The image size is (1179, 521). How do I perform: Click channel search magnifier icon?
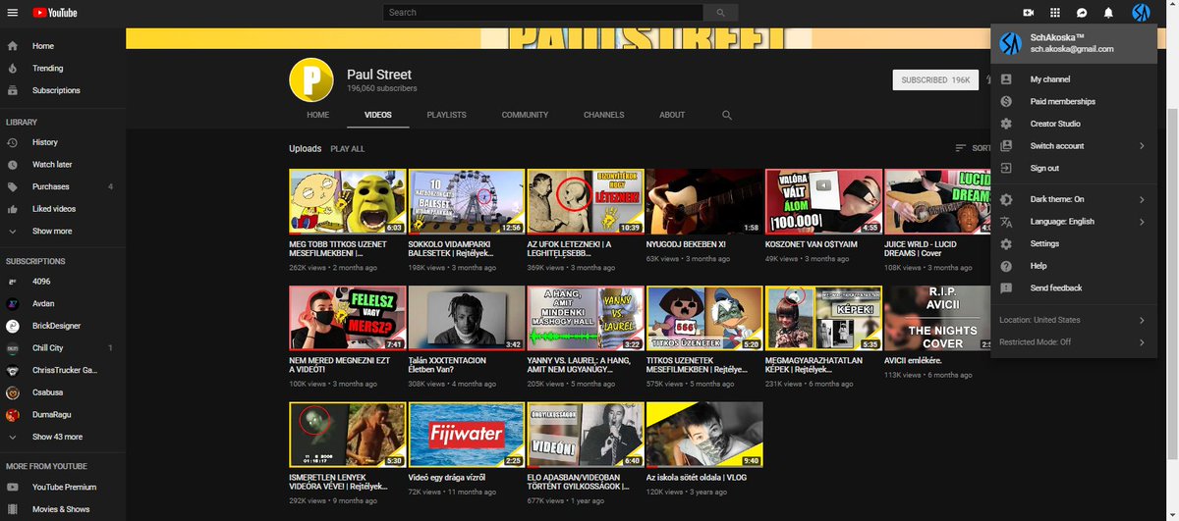pos(727,115)
